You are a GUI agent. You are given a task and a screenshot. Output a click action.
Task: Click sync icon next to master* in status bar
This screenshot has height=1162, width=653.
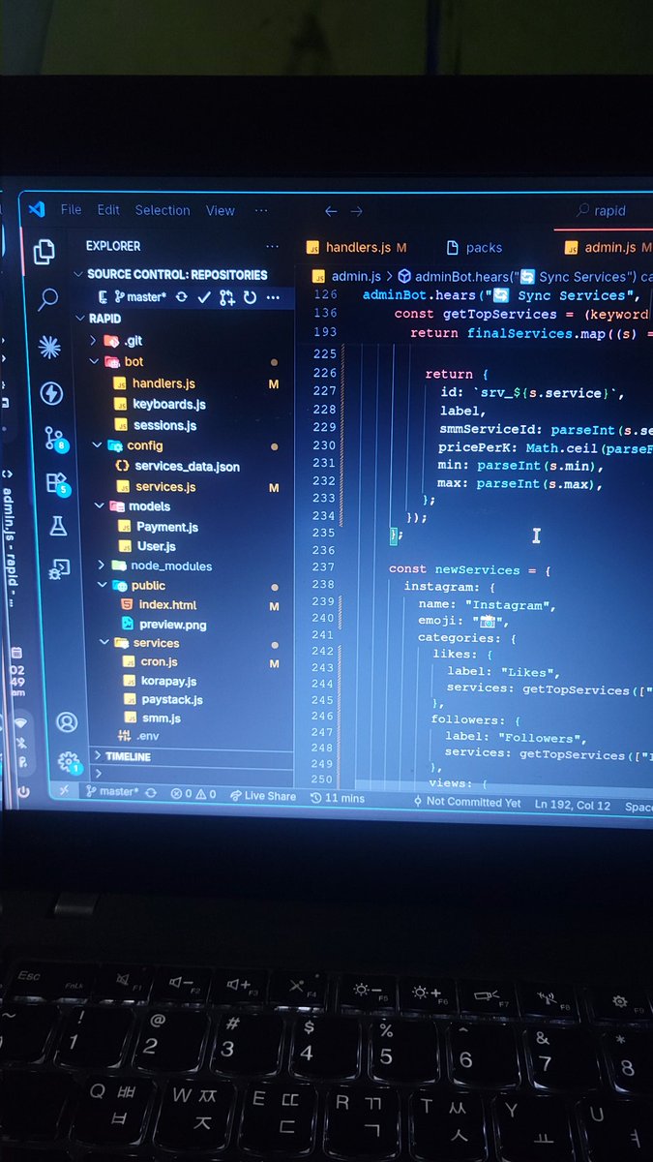[x=151, y=793]
